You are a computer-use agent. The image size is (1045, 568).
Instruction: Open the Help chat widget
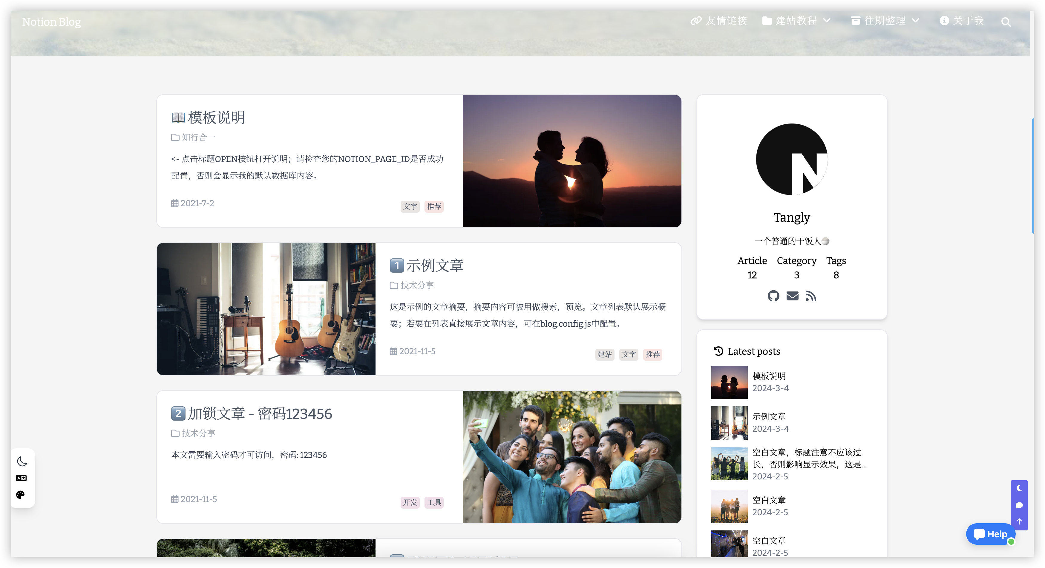tap(990, 534)
